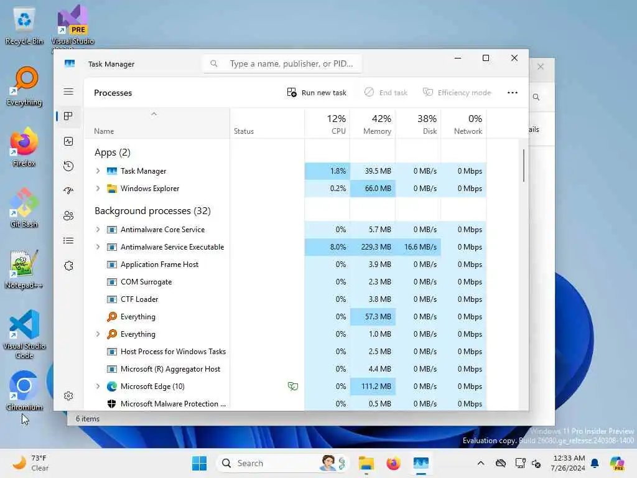
Task: Sort by Name column header
Action: [x=157, y=124]
